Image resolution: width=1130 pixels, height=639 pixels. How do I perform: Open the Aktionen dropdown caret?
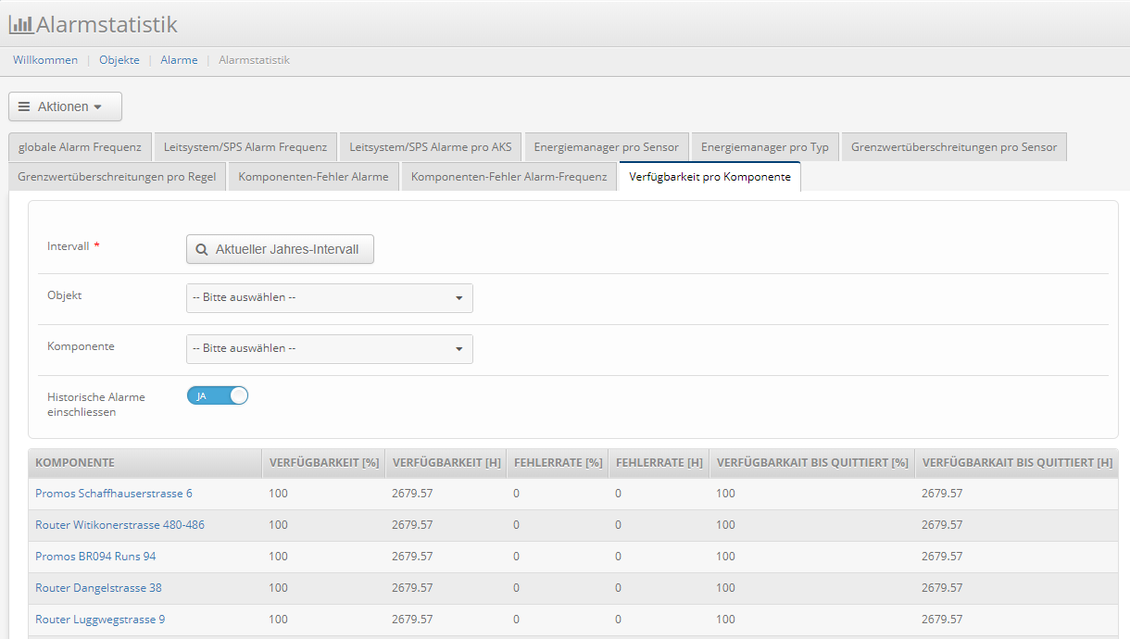point(98,107)
